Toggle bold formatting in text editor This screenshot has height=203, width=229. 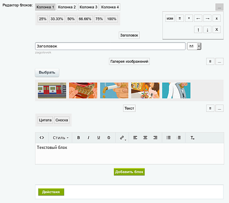[x=79, y=138]
